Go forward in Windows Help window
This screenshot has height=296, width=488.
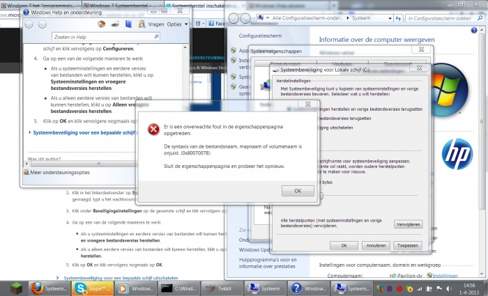43,24
